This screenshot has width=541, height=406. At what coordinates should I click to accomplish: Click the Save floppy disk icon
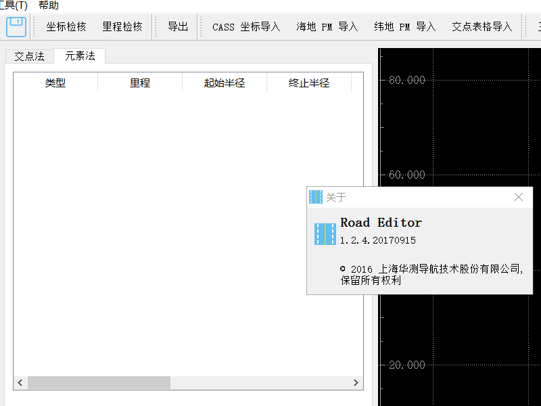pos(16,26)
